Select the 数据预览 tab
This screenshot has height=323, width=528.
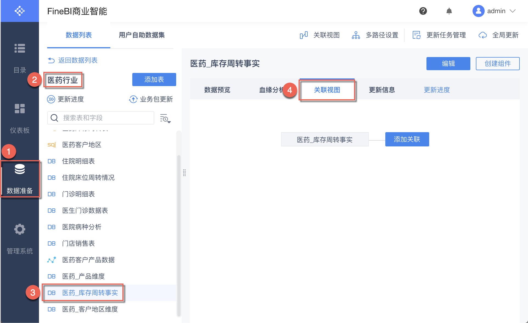(217, 90)
